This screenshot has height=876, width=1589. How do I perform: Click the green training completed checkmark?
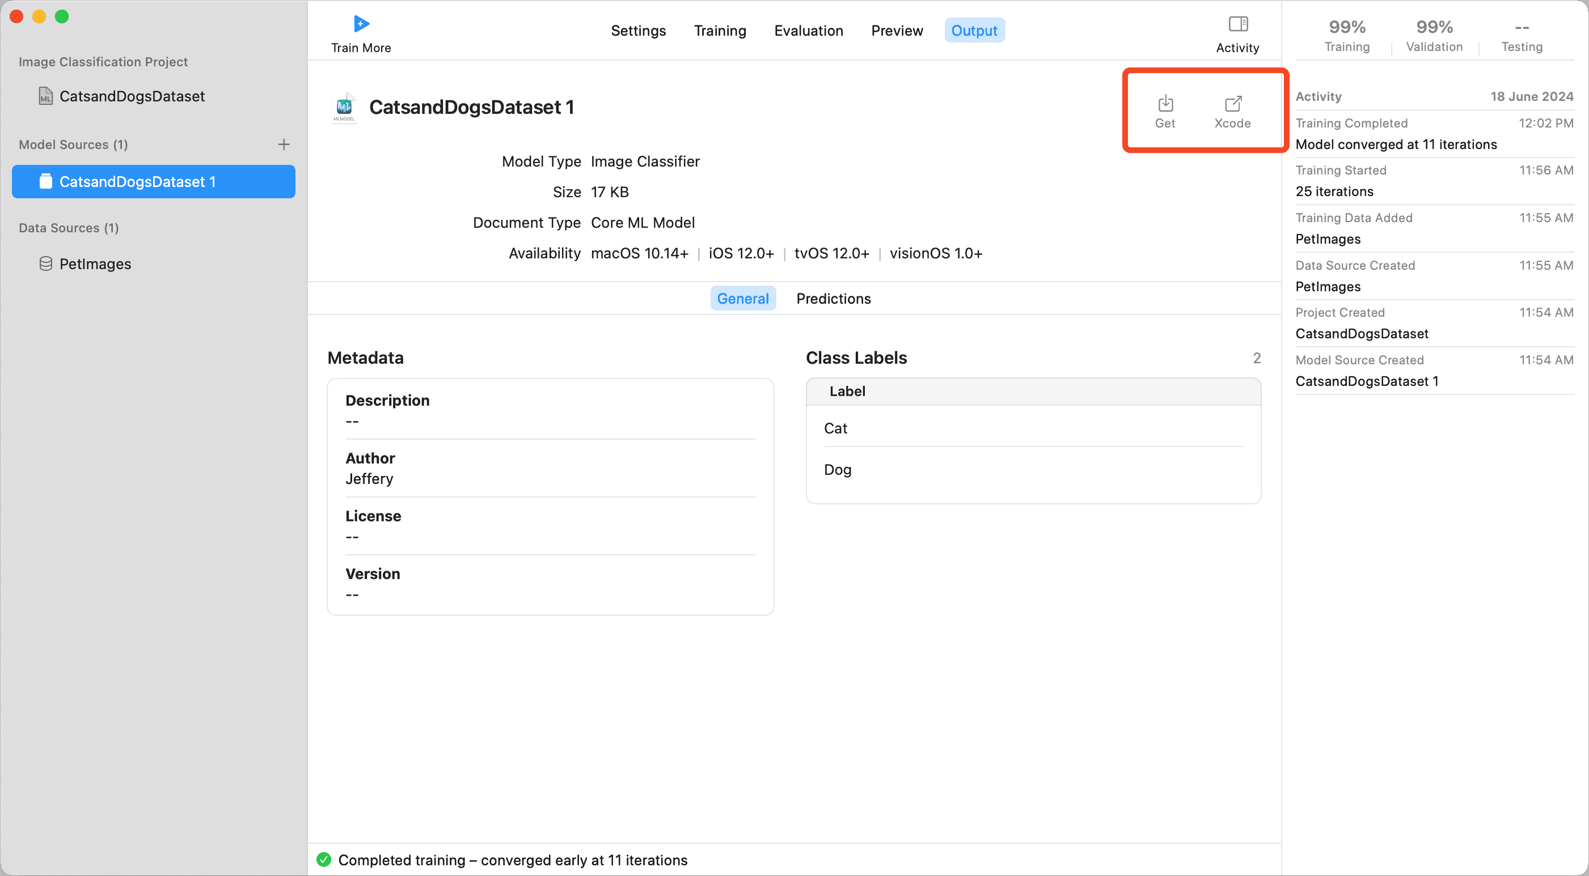(x=324, y=860)
